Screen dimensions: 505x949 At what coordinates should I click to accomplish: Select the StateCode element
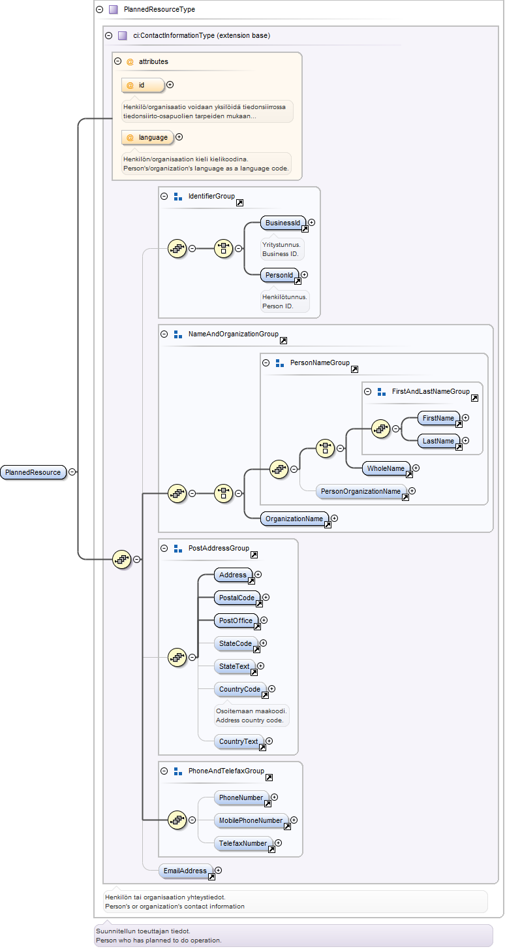(236, 643)
